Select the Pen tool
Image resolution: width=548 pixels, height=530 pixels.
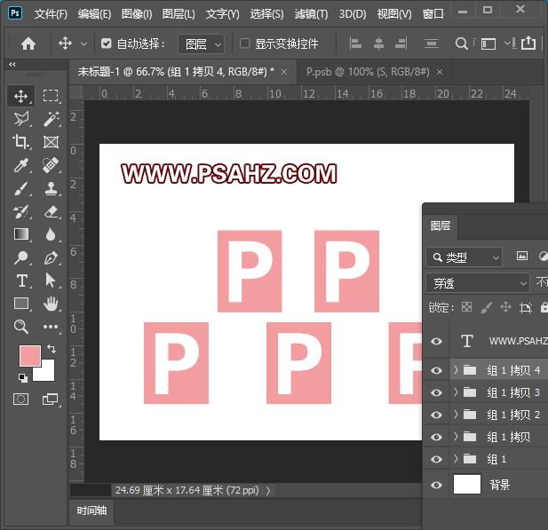[51, 257]
